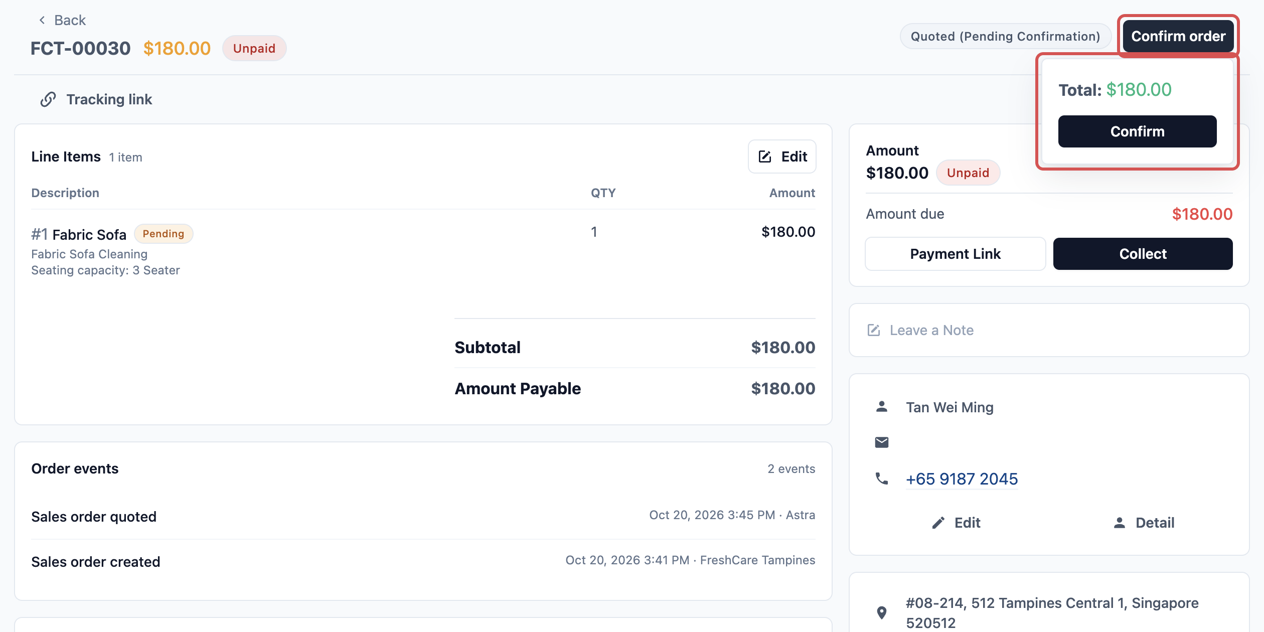Click the Leave a Note edit icon
This screenshot has width=1264, height=632.
click(x=874, y=330)
